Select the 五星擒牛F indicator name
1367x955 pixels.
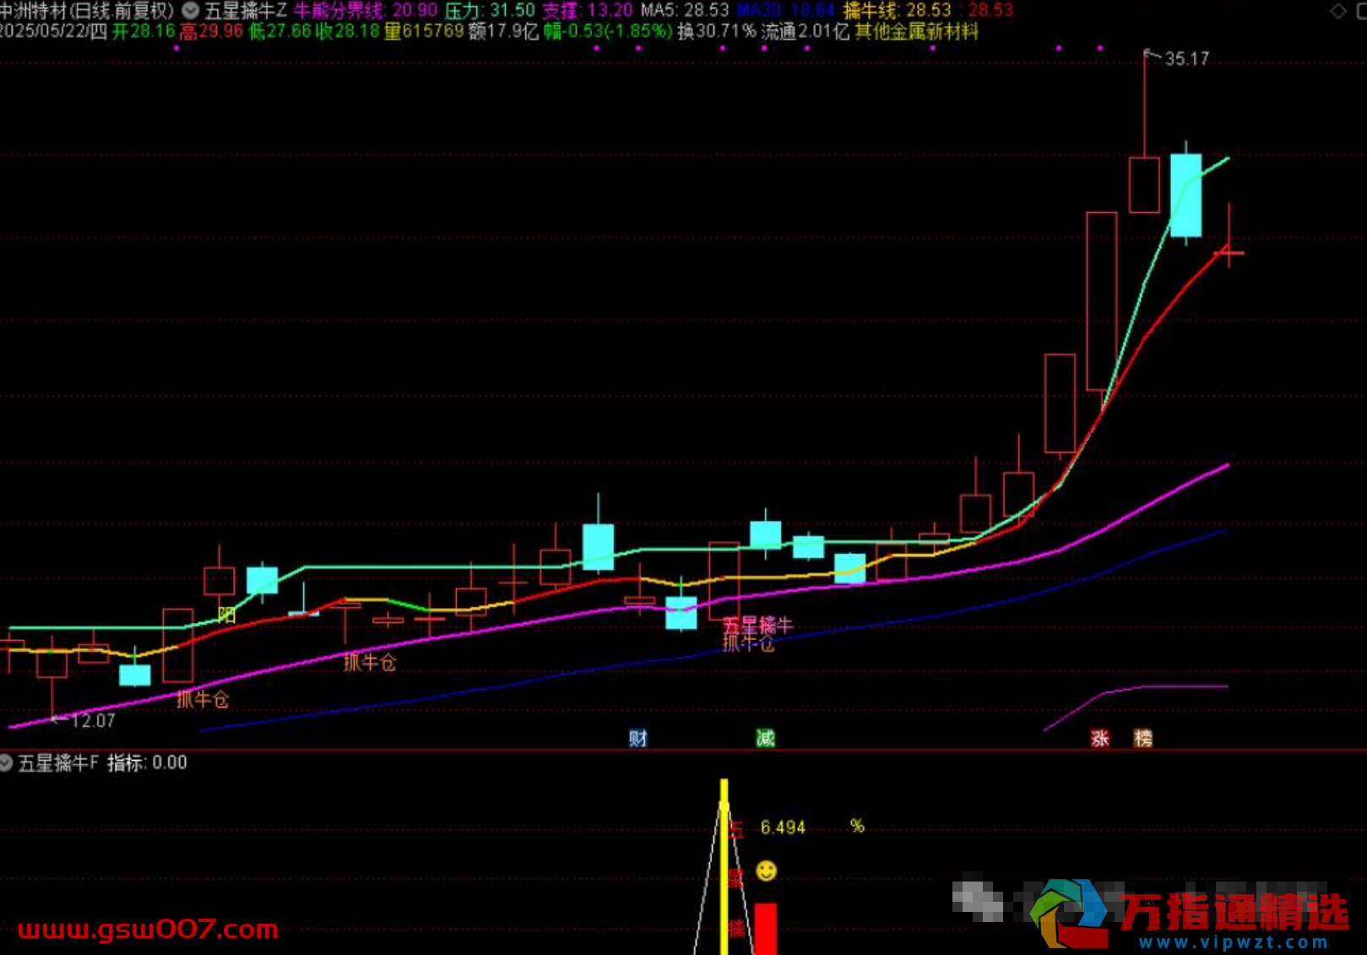pyautogui.click(x=58, y=762)
